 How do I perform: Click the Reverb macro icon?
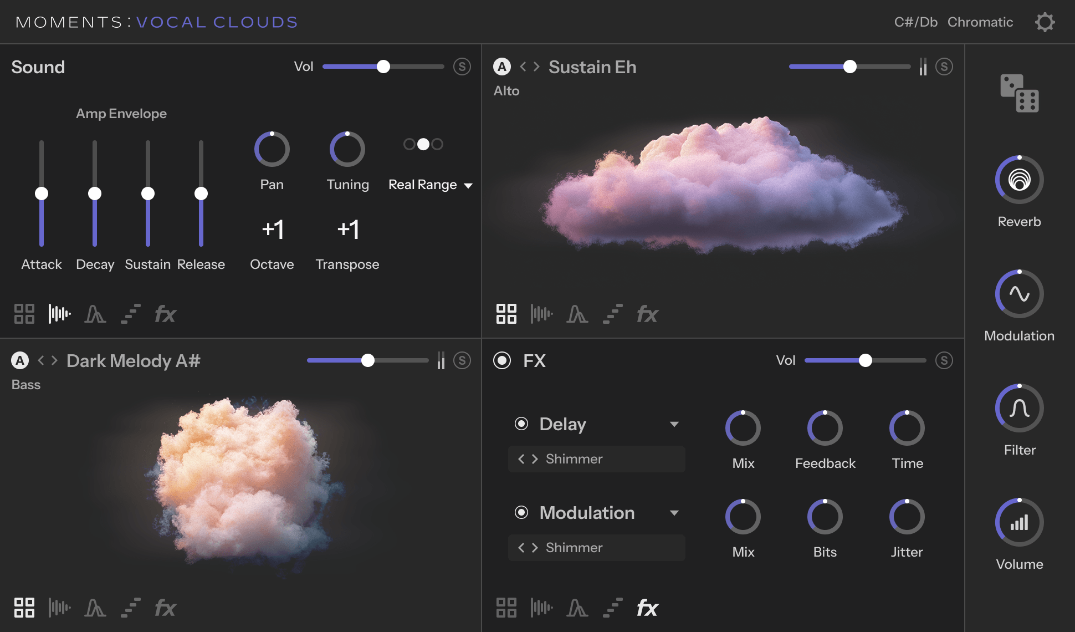click(1019, 180)
